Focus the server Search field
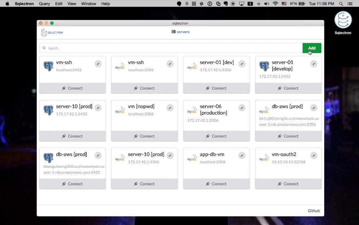The height and width of the screenshot is (225, 359). click(171, 48)
